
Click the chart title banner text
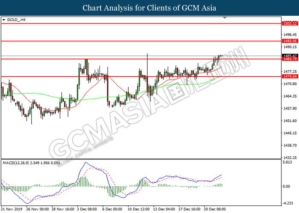149,8
